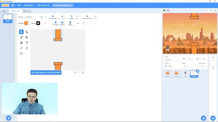Open the fill color dropdown arrow
Image resolution: width=218 pixels, height=122 pixels.
point(29,23)
